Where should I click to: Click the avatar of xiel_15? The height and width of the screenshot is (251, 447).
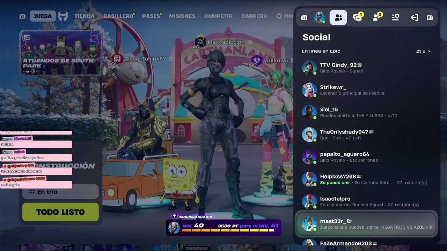(309, 112)
